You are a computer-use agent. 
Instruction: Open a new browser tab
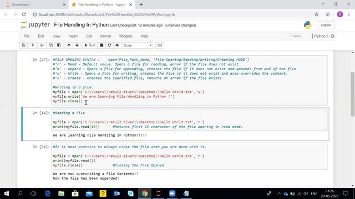(x=141, y=4)
